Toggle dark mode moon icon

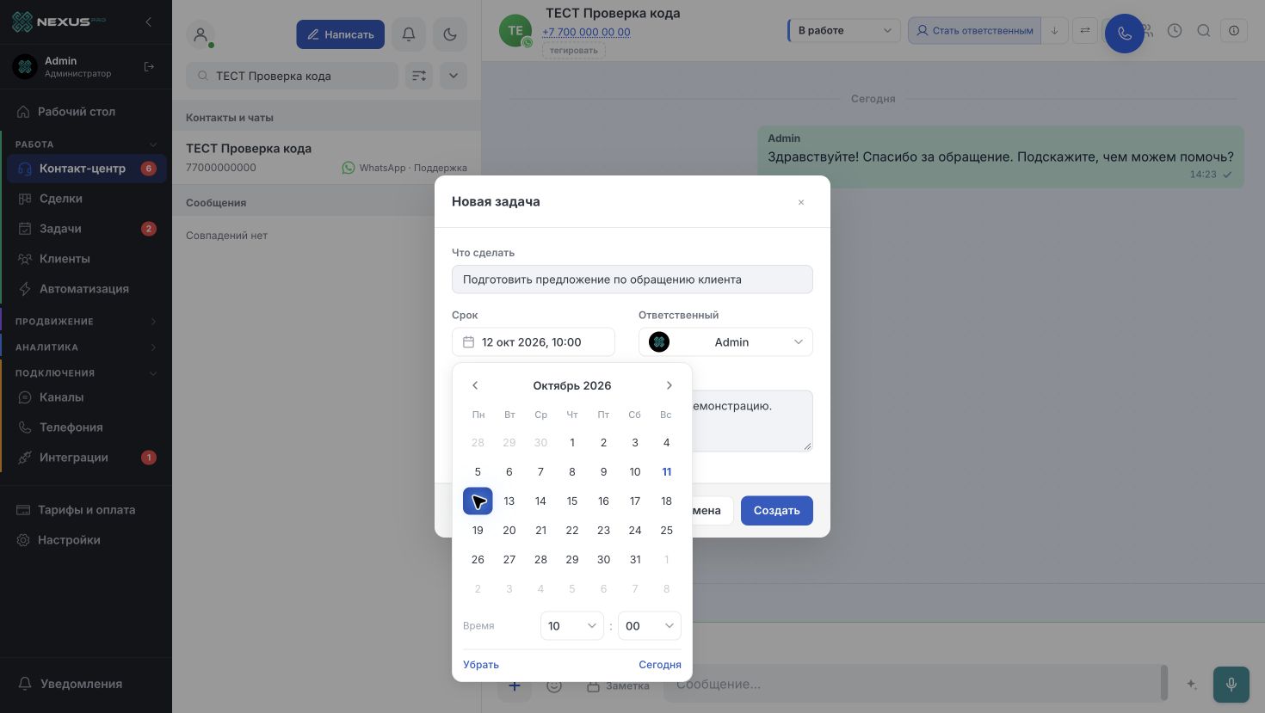tap(450, 34)
